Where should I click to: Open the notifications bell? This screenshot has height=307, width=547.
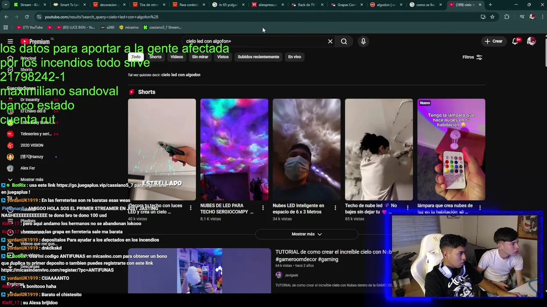tap(515, 41)
